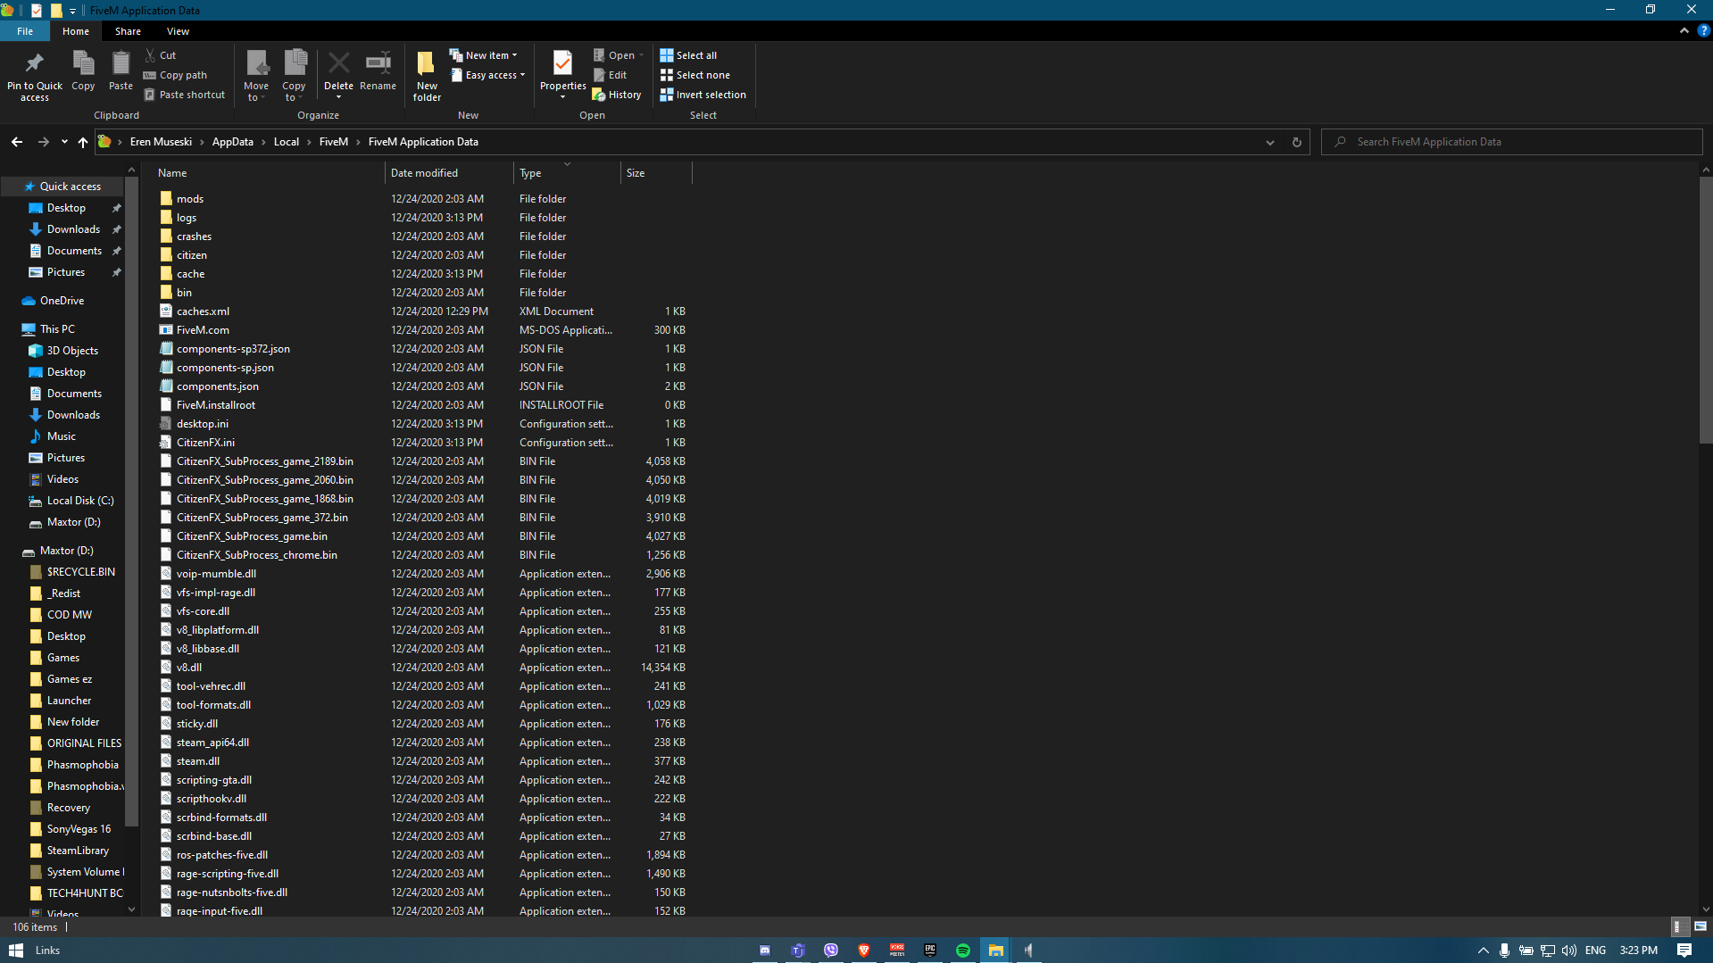
Task: Open the address bar history dropdown
Action: pyautogui.click(x=1269, y=142)
